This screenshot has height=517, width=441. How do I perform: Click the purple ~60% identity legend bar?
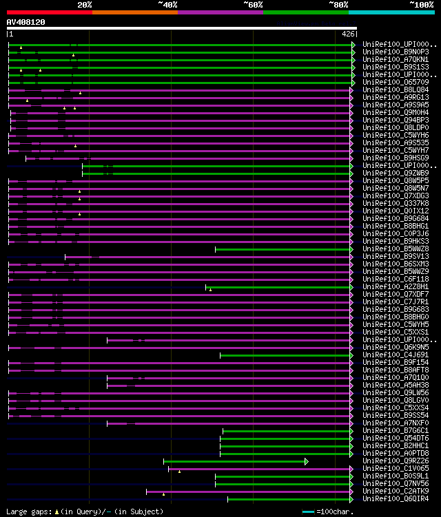tap(220, 12)
